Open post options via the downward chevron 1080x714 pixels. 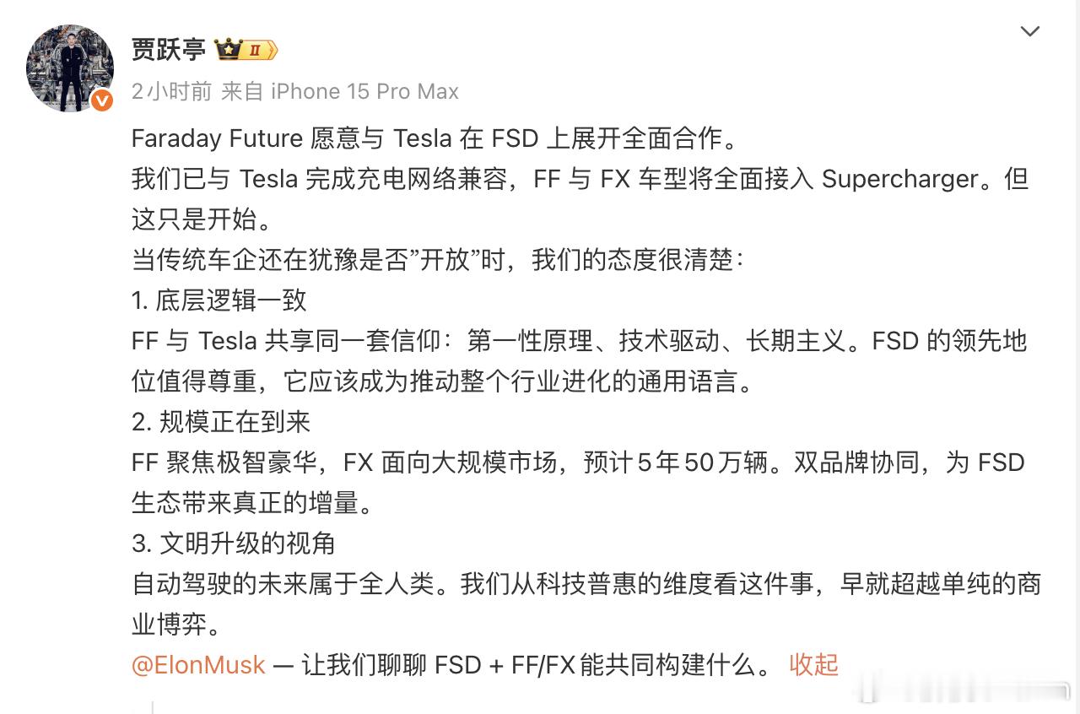click(x=1030, y=30)
